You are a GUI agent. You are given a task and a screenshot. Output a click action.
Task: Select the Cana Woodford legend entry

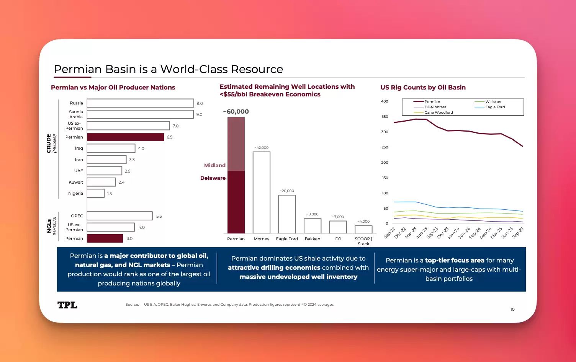point(438,112)
